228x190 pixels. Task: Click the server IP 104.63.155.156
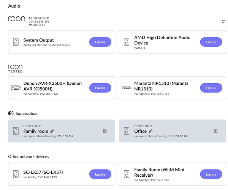(39, 22)
